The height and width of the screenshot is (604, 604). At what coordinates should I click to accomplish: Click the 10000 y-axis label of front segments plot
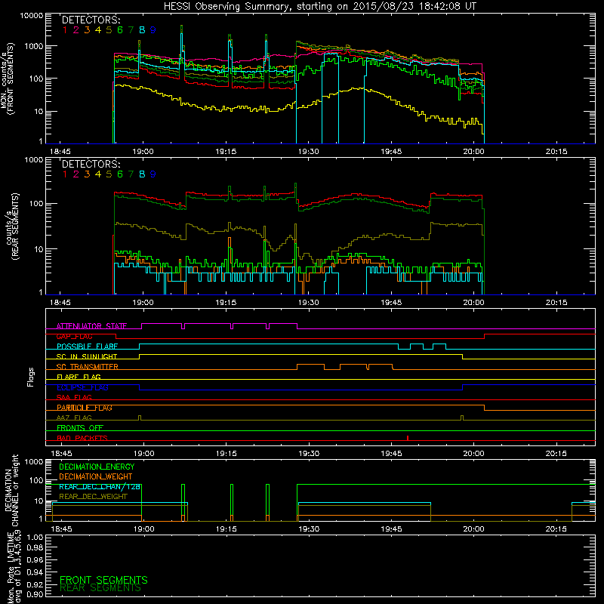click(32, 16)
